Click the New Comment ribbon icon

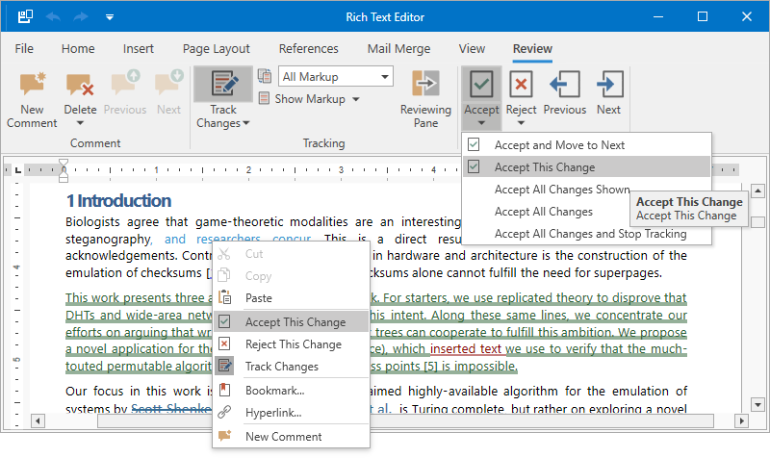[32, 86]
